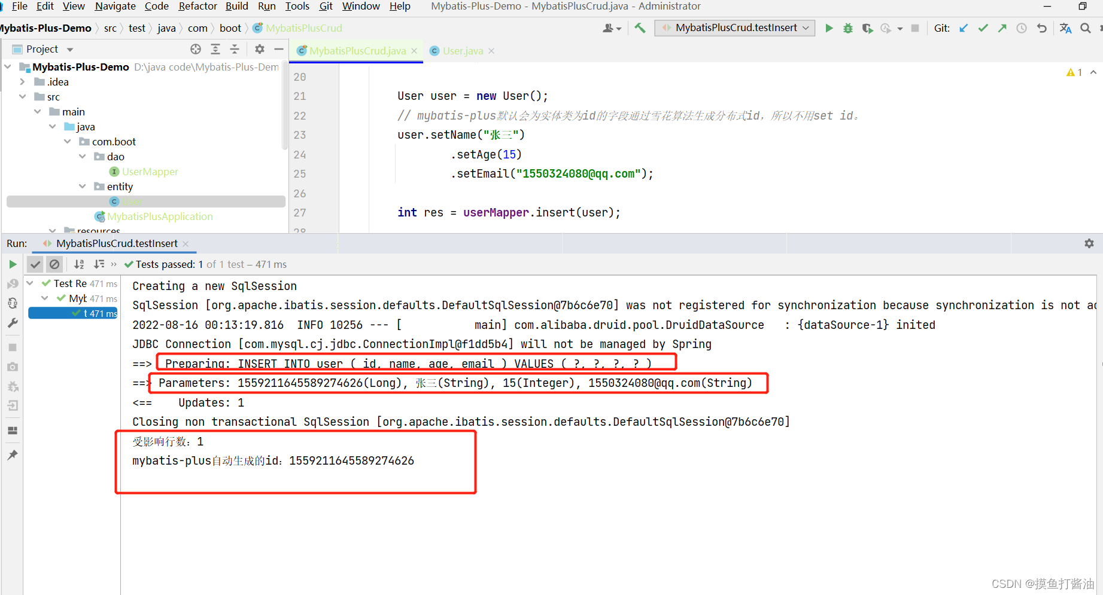Screen dimensions: 1103x595
Task: Collapse all in Project panel
Action: click(x=235, y=49)
